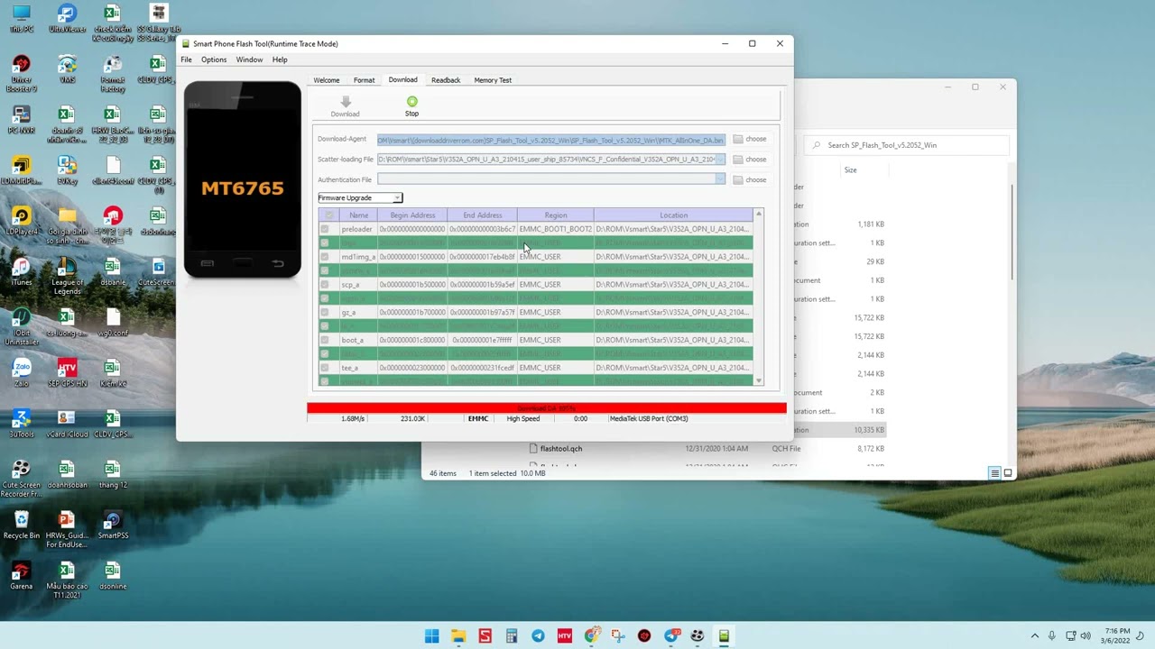1155x649 pixels.
Task: Click the EMMC_BOOT1_BOOT2 region cell
Action: click(556, 229)
